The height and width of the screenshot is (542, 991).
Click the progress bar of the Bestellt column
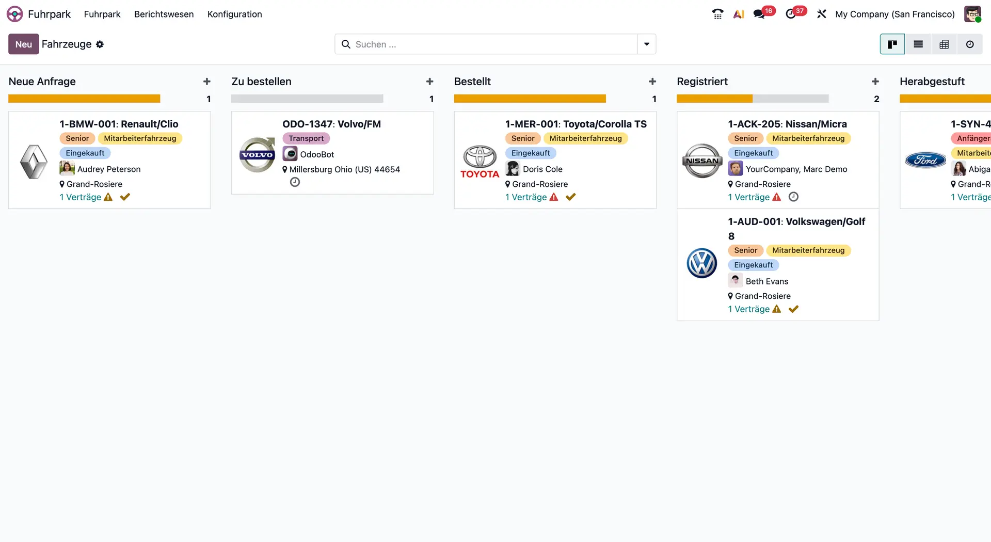click(x=530, y=98)
